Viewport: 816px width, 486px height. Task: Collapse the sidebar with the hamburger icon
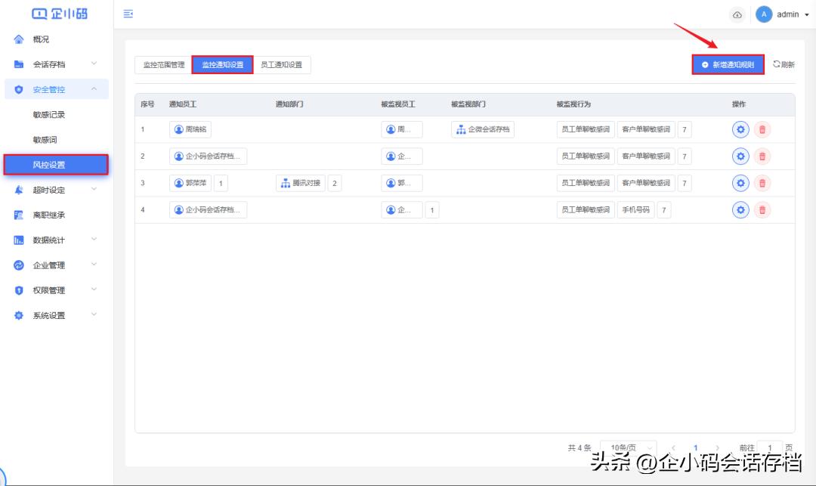128,14
